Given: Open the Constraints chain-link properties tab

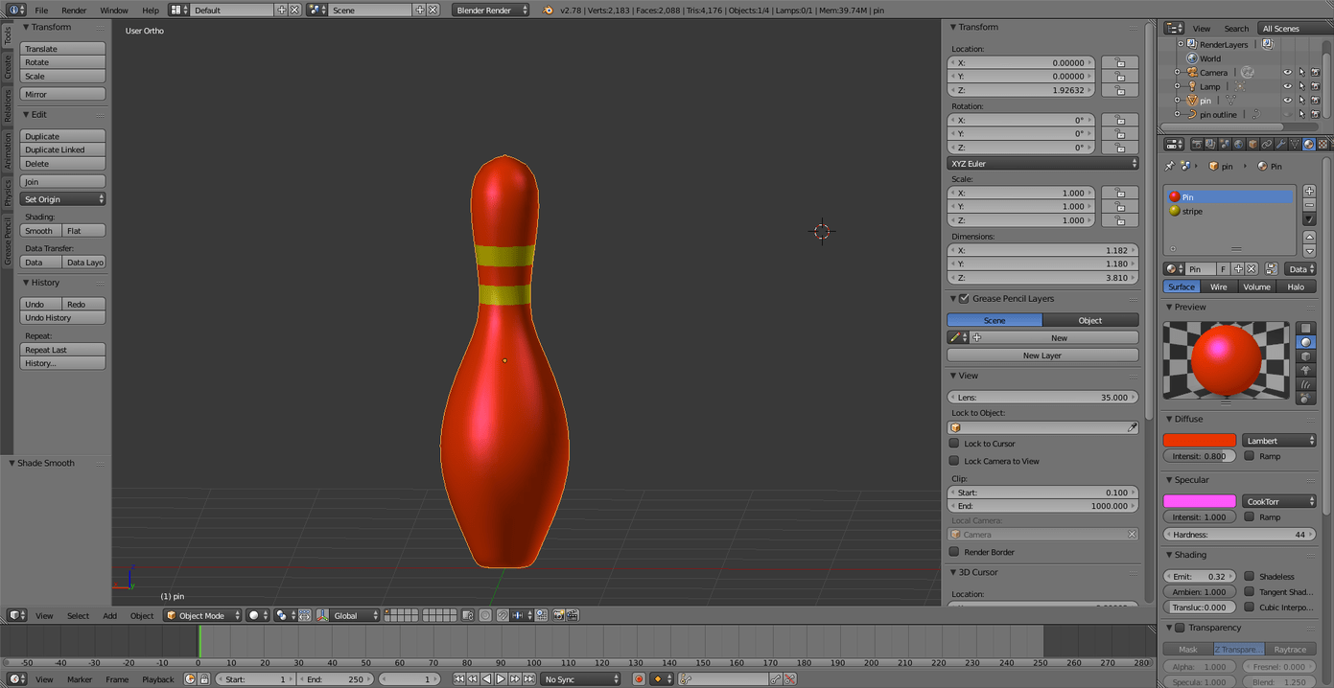Looking at the screenshot, I should [1266, 145].
